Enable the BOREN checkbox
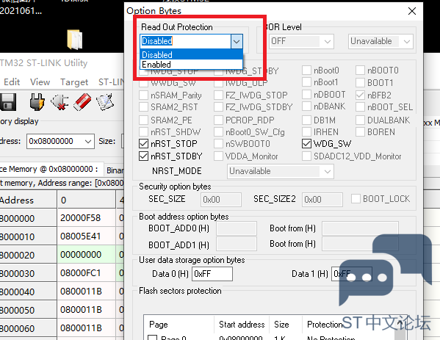This screenshot has width=440, height=340. (x=360, y=132)
